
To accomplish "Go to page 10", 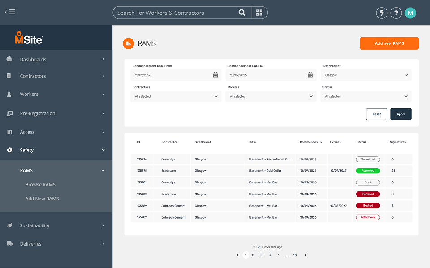I will click(295, 255).
